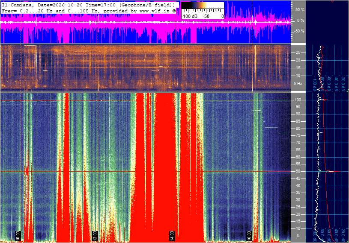Click the 100 Hz peak in the right spectrum plot
Viewport: 349px width, 243px height.
[323, 100]
